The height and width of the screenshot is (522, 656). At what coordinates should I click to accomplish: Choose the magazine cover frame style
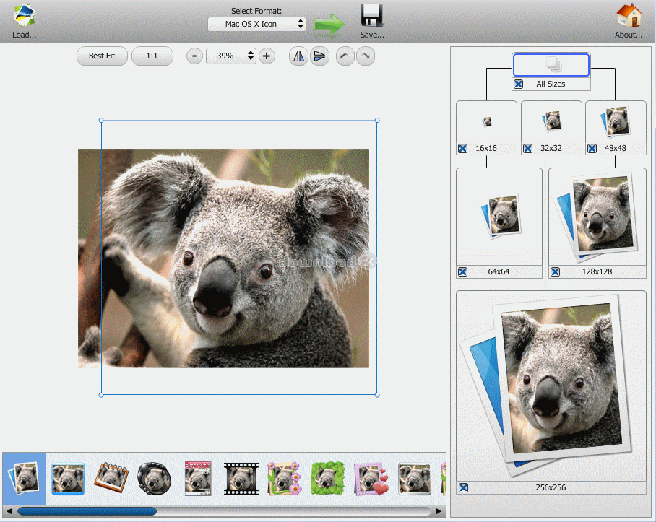(x=198, y=479)
